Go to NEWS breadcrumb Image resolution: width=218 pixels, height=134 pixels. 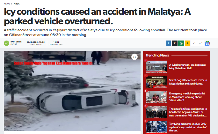(7, 4)
